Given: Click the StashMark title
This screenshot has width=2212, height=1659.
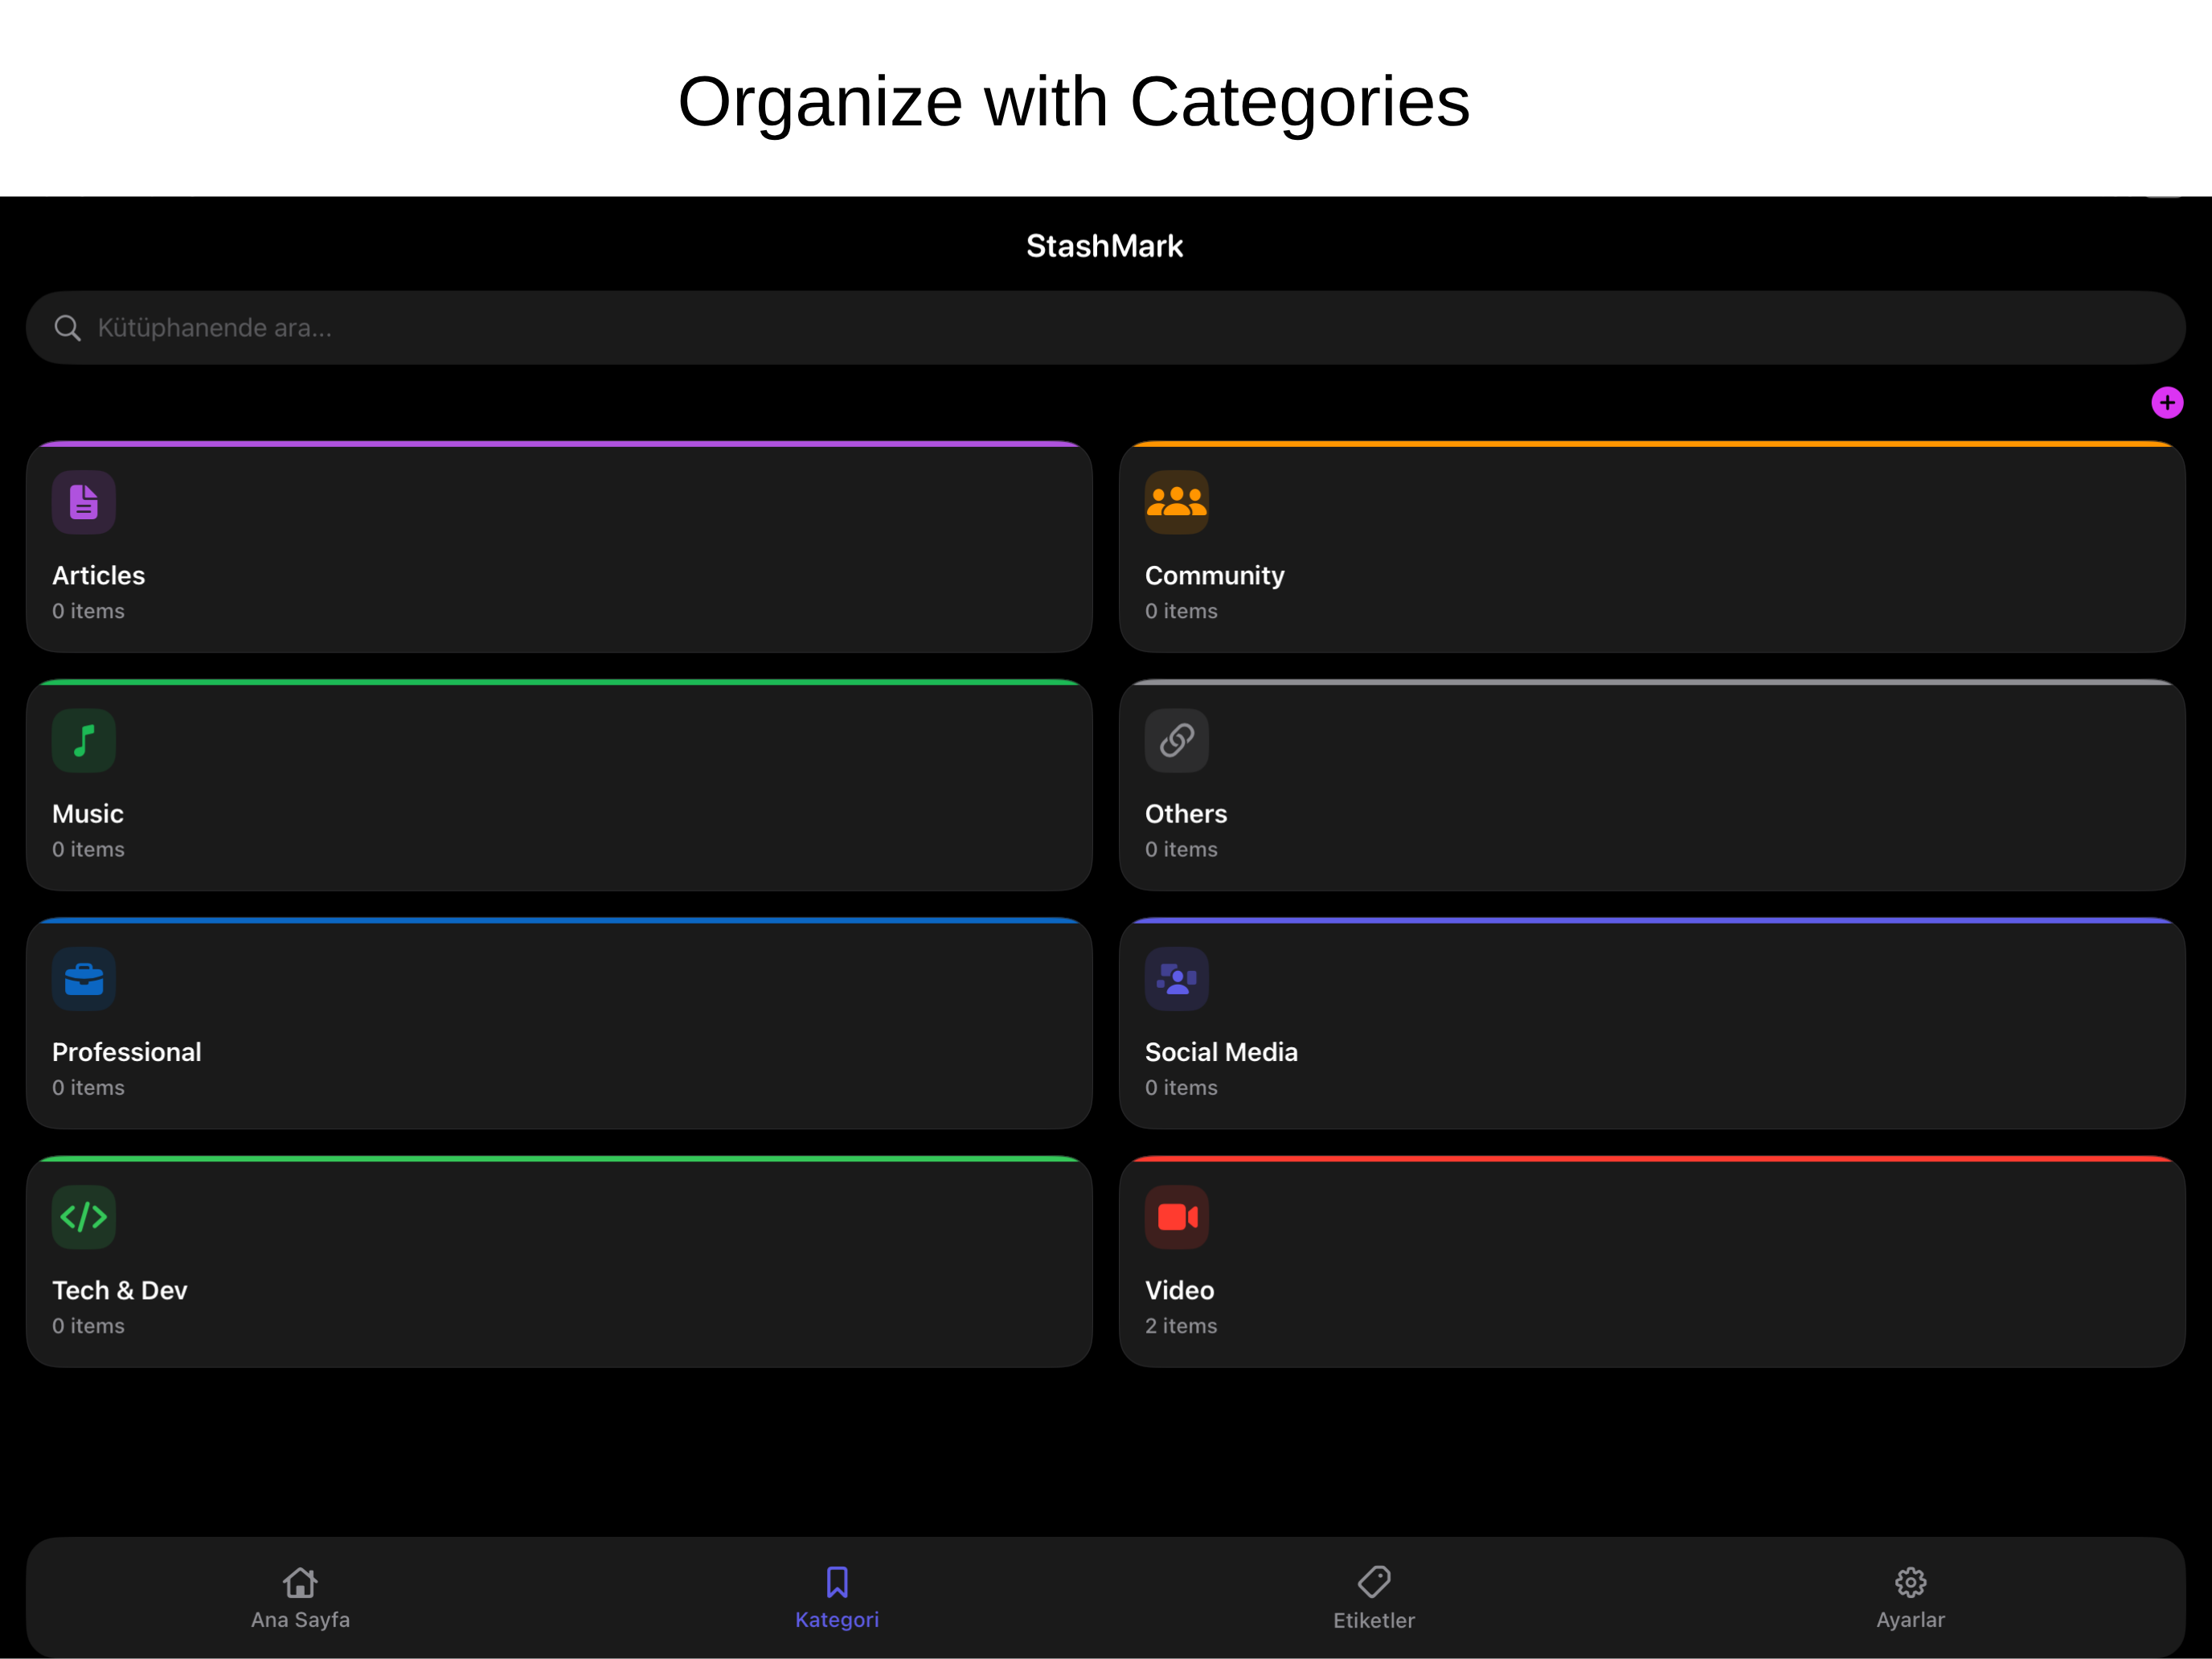Looking at the screenshot, I should (1105, 246).
